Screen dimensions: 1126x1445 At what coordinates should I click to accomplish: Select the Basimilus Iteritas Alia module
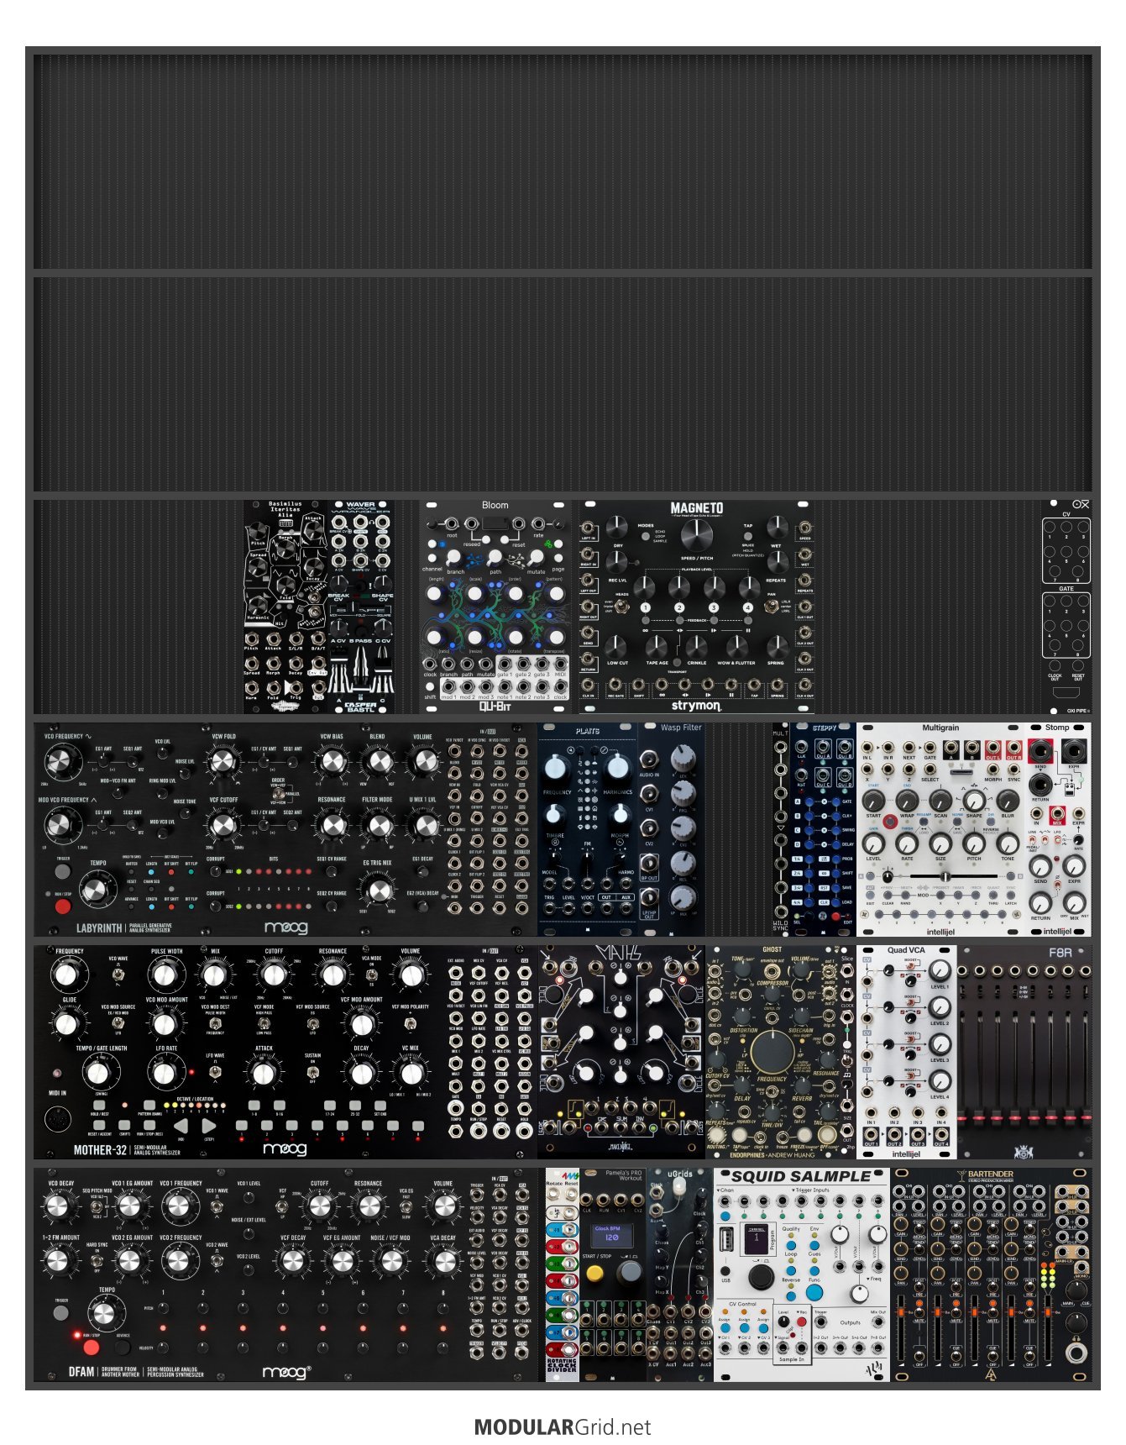tap(285, 607)
